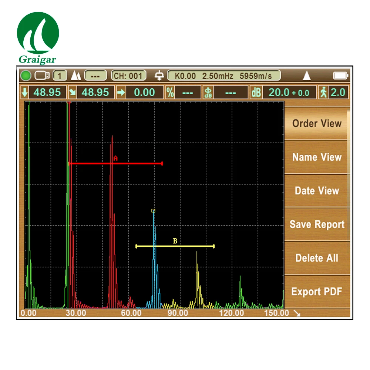
Task: Click the 90.00 axis label
Action: tap(178, 313)
